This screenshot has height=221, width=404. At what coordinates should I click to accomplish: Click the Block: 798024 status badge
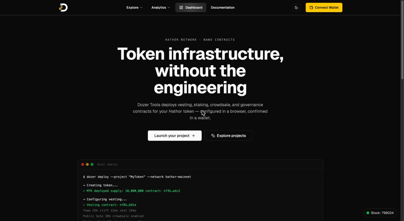click(x=380, y=213)
